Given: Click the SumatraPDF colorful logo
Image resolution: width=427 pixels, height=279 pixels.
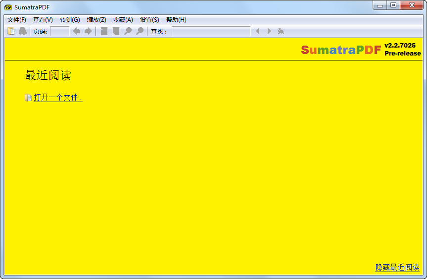Looking at the screenshot, I should (341, 50).
